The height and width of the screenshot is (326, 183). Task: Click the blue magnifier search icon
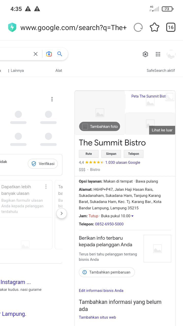click(60, 54)
